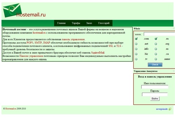Collapse the Whois panel heart icon
The image size is (175, 131).
174,29
